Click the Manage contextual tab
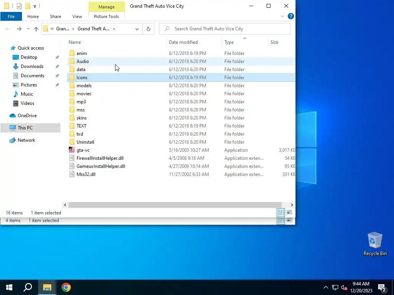Image resolution: width=394 pixels, height=295 pixels. coord(107,7)
